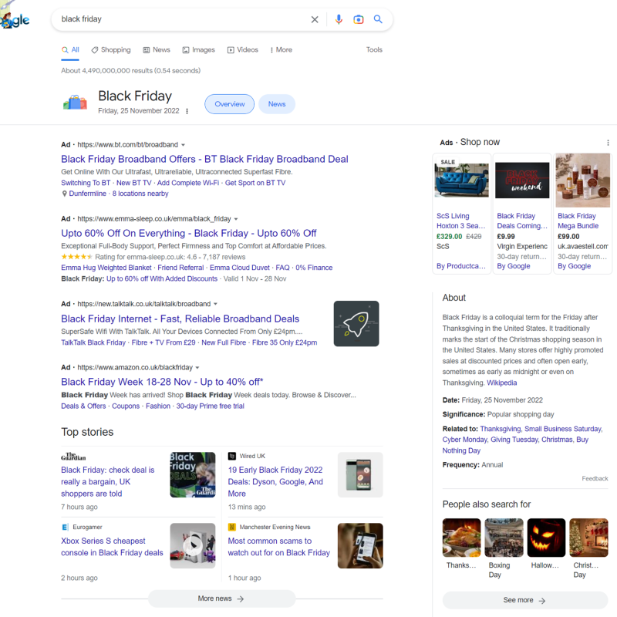
Task: Open the New BT TV sitelink
Action: click(x=133, y=183)
